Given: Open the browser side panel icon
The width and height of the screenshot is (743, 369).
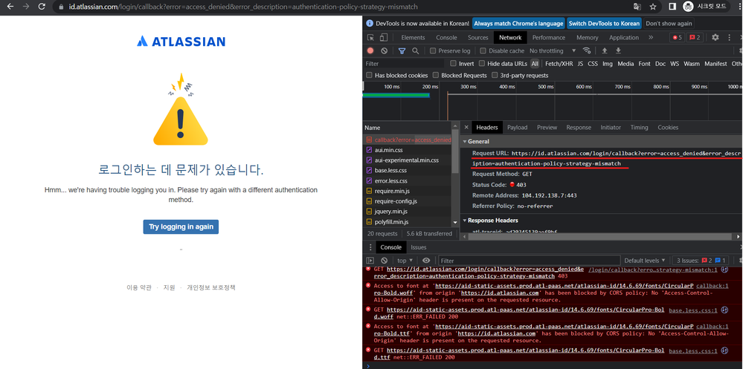Looking at the screenshot, I should [x=672, y=7].
